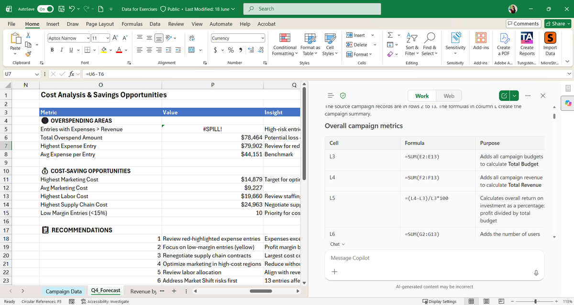Switch to Normal view in status bar
Screen dimensions: 574x305
(471, 301)
